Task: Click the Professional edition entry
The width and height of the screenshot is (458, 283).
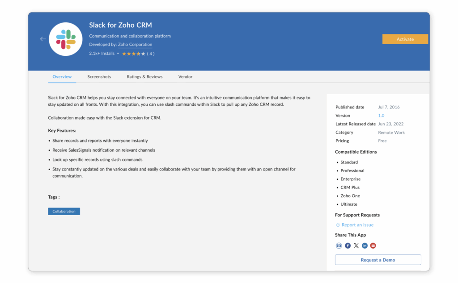Action: pos(352,171)
